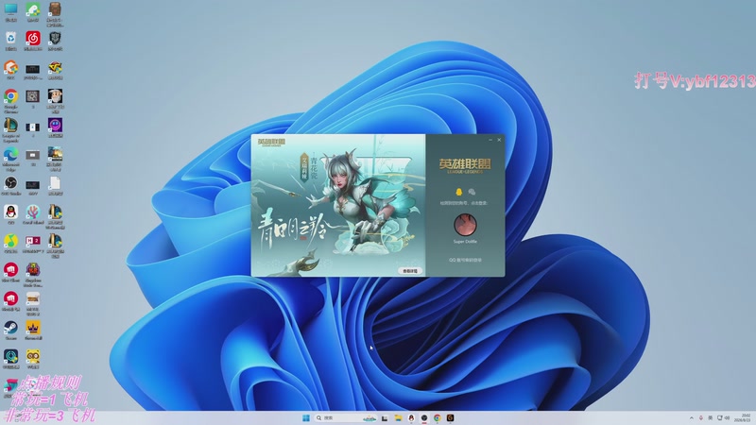This screenshot has height=425, width=756.
Task: Toggle the input method language indicator
Action: click(x=711, y=417)
